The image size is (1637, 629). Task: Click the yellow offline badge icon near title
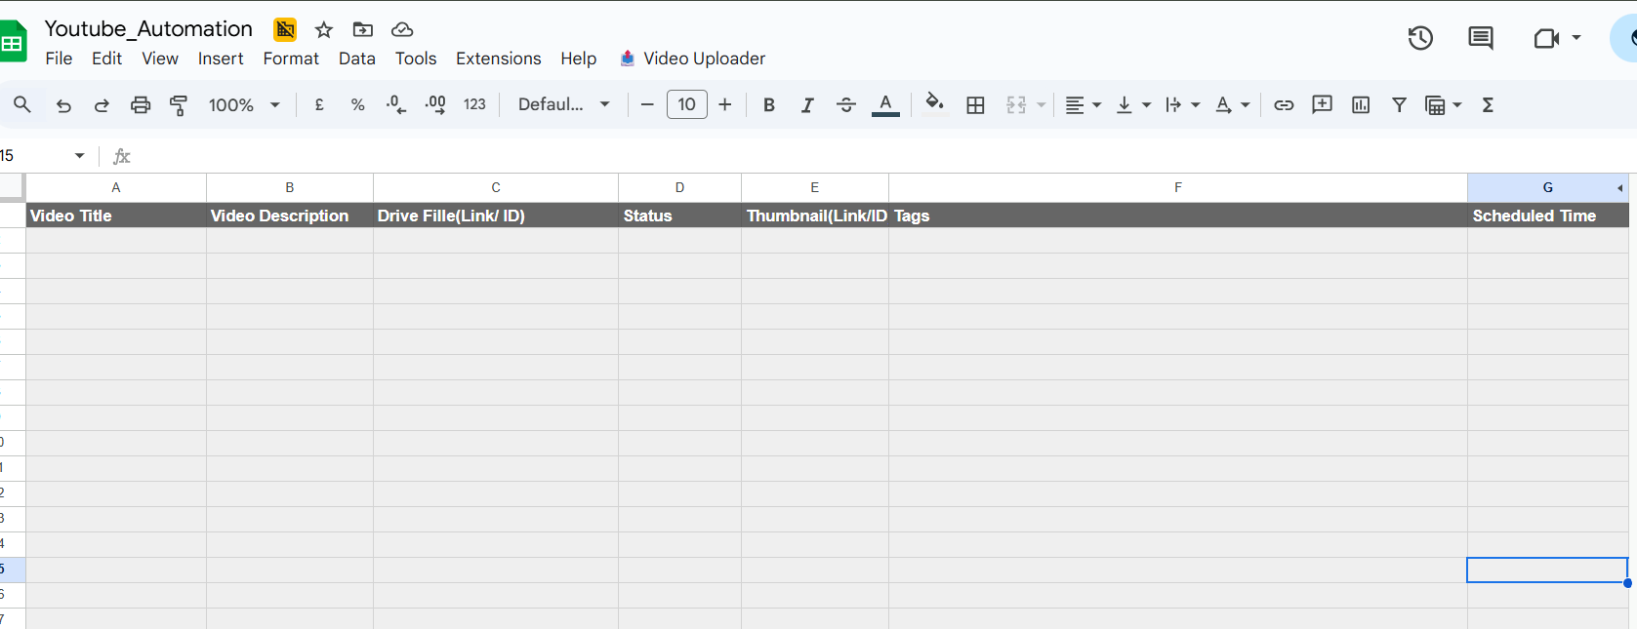click(x=285, y=29)
